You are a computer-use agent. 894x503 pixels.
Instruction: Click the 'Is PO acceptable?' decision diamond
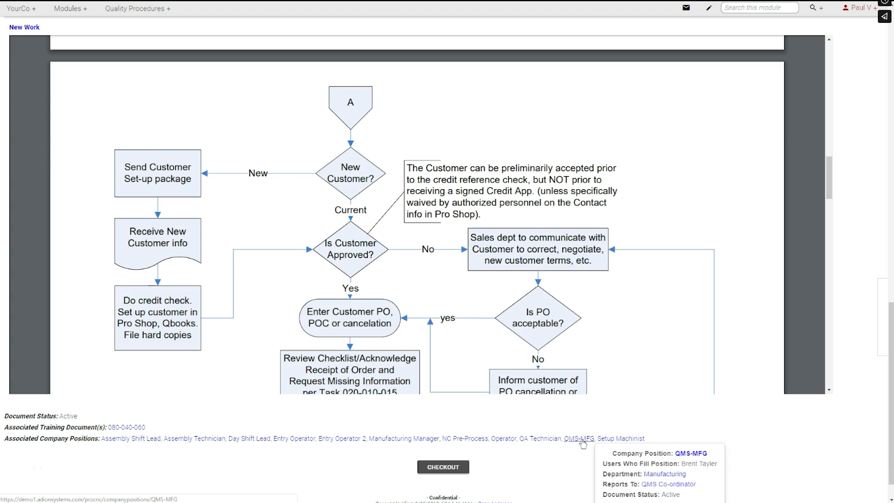coord(538,318)
